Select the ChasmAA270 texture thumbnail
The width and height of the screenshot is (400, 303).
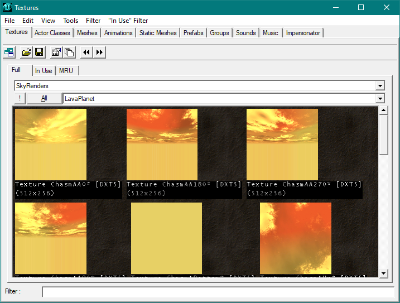point(282,145)
